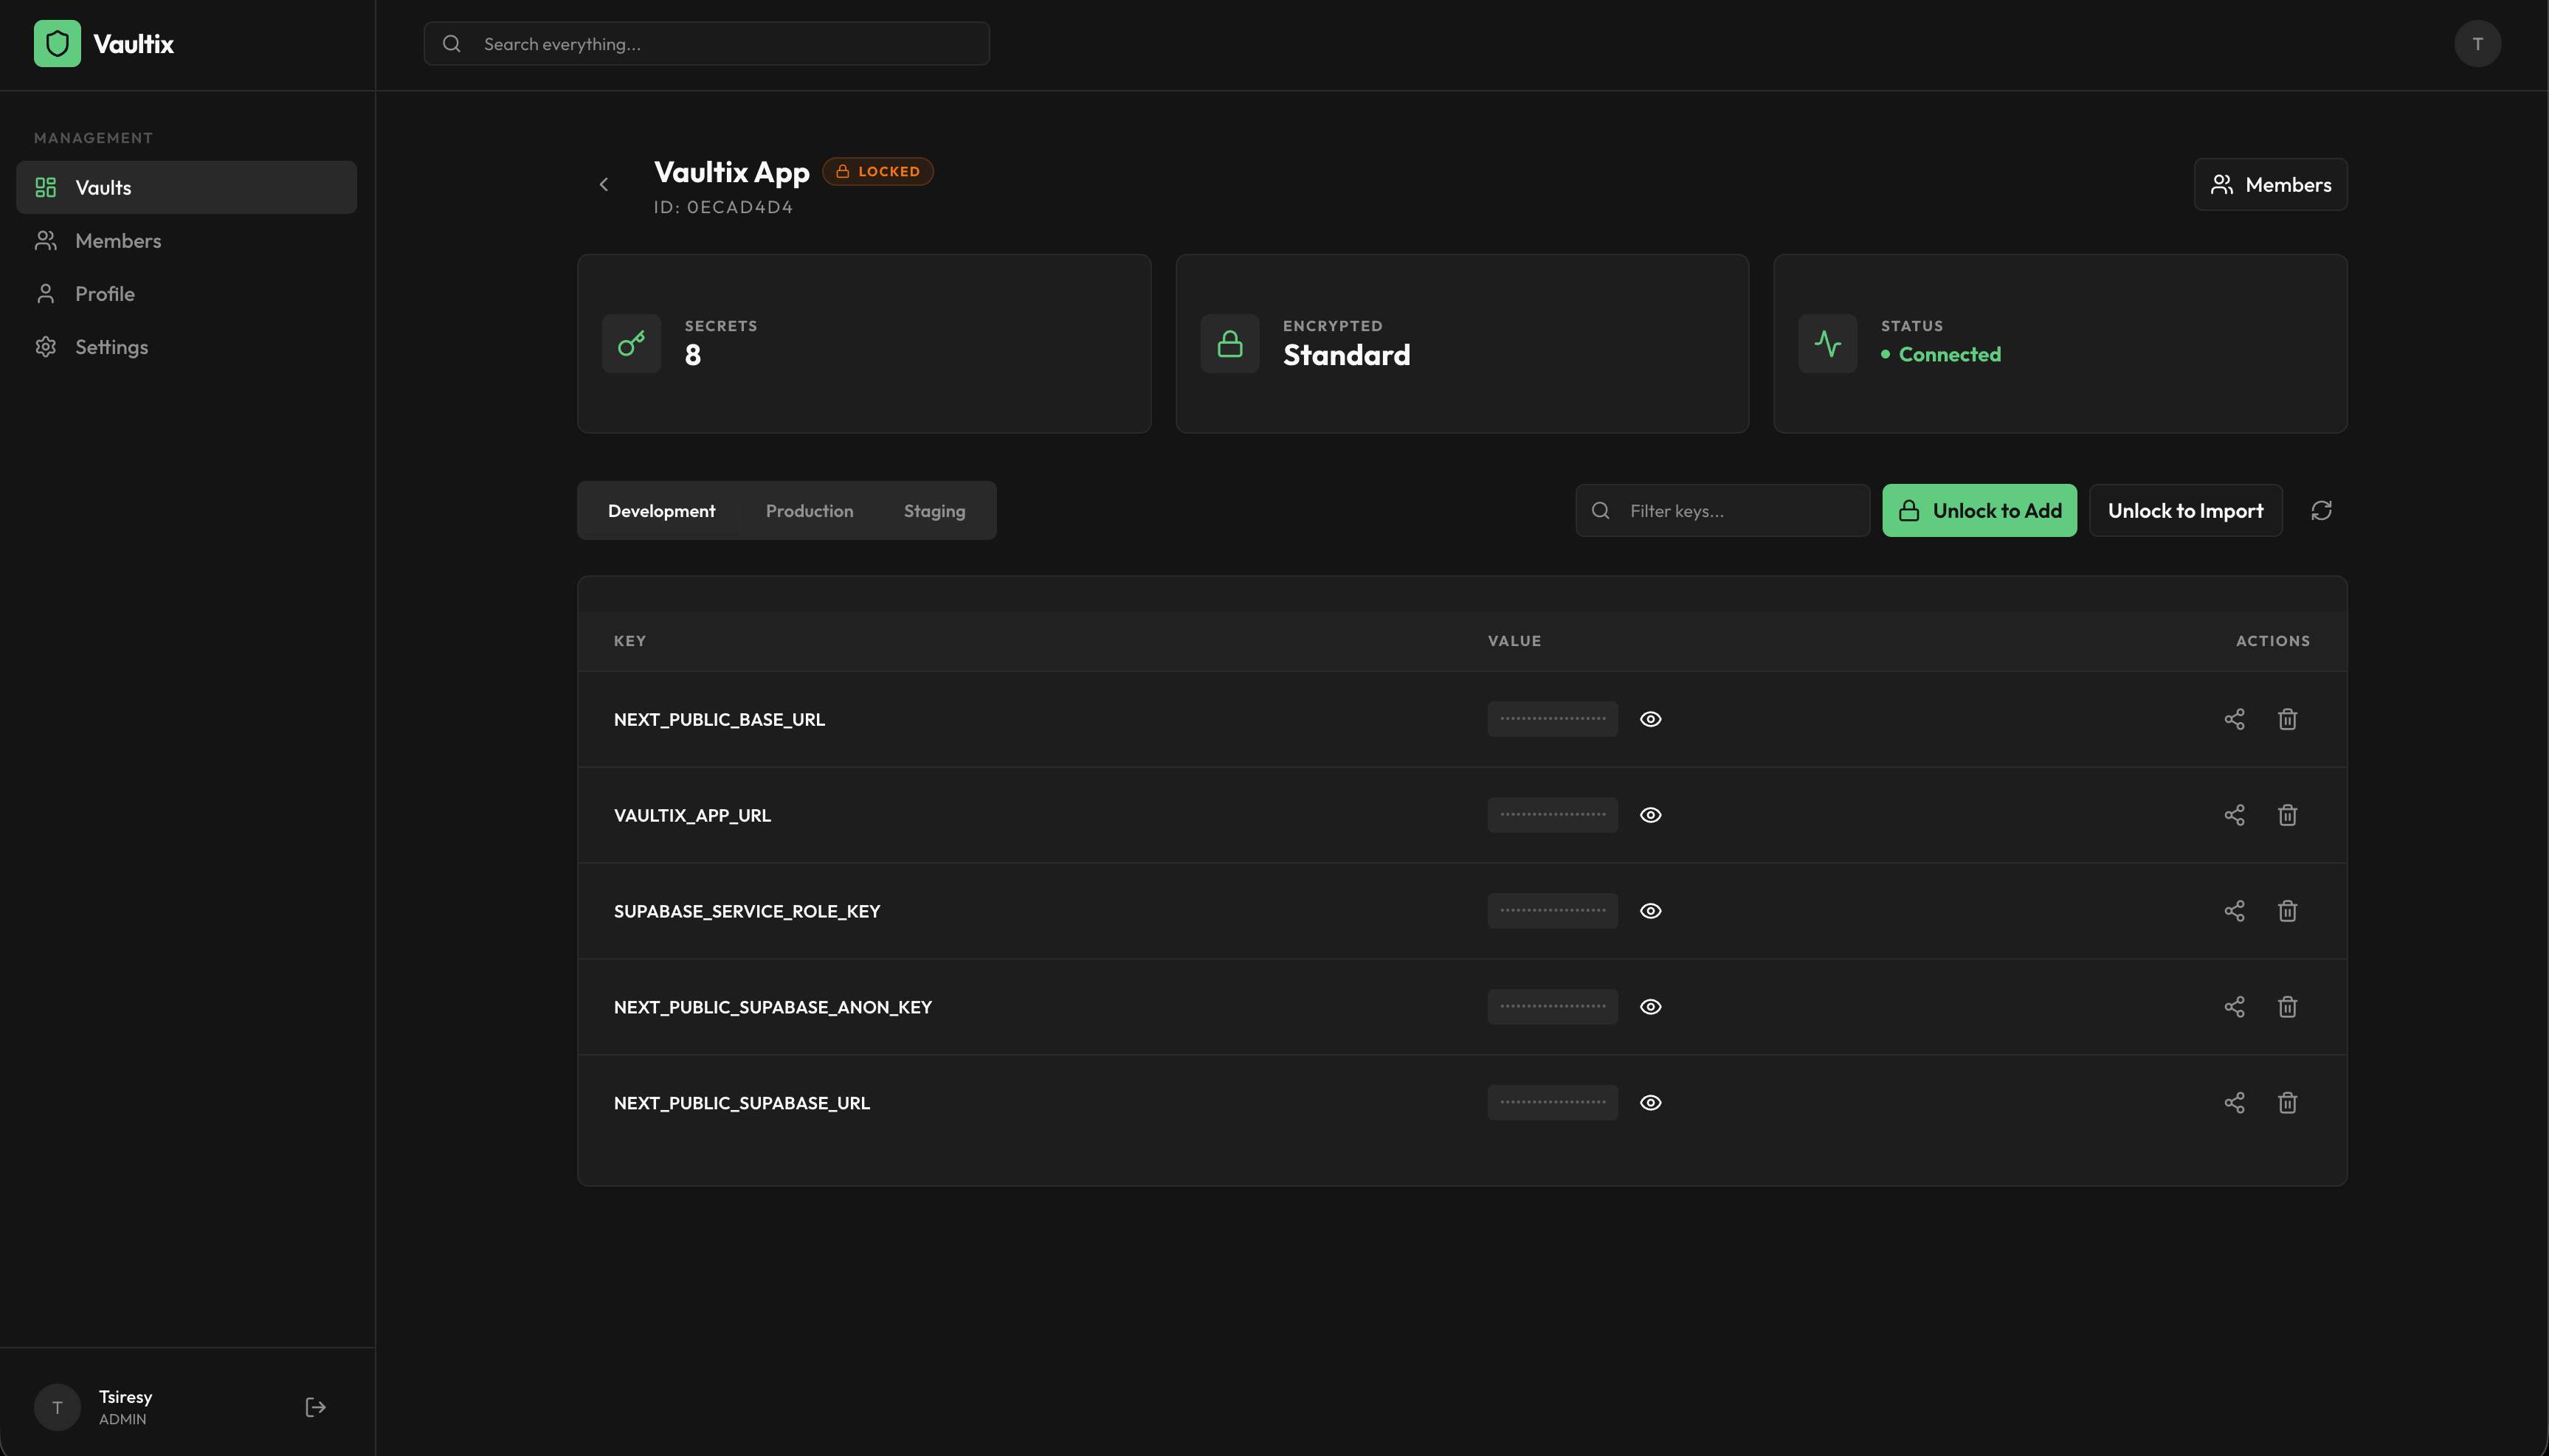The height and width of the screenshot is (1456, 2549).
Task: Reveal the NEXT_PUBLIC_SUPABASE_URL value
Action: [1651, 1103]
